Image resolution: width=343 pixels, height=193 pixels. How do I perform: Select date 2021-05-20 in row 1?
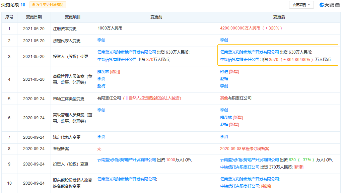tap(34, 29)
